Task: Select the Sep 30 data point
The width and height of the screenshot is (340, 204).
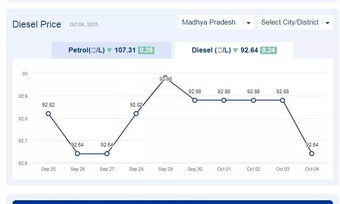Action: point(195,100)
